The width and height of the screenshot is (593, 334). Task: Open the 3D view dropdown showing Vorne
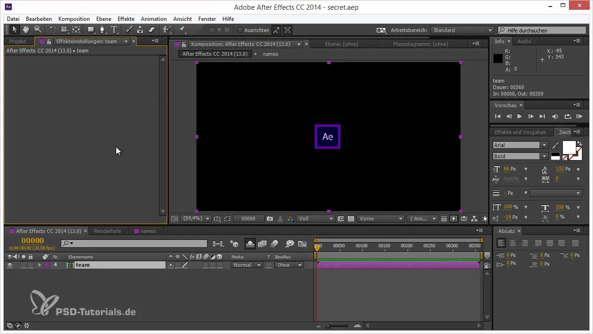click(x=381, y=218)
